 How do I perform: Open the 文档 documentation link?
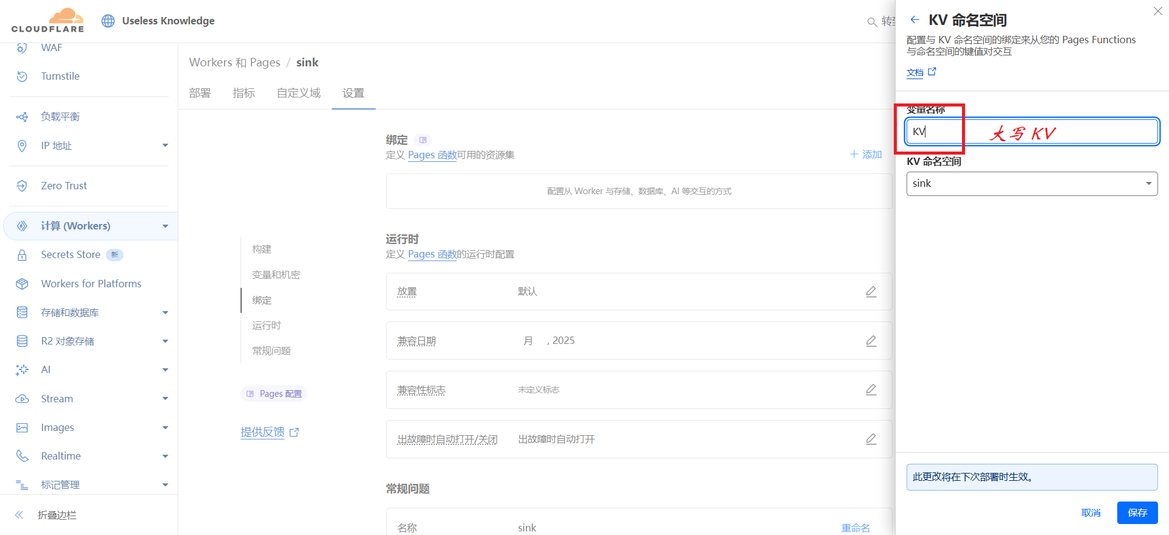[x=915, y=72]
